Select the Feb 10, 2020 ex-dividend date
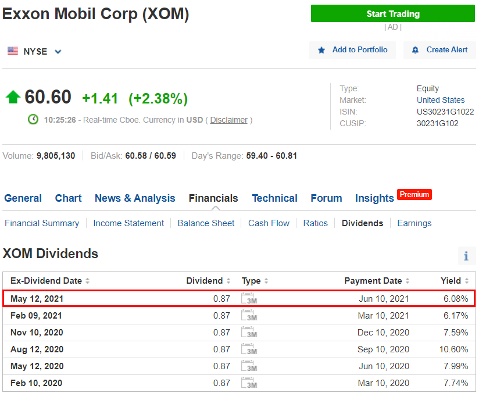 click(x=36, y=383)
